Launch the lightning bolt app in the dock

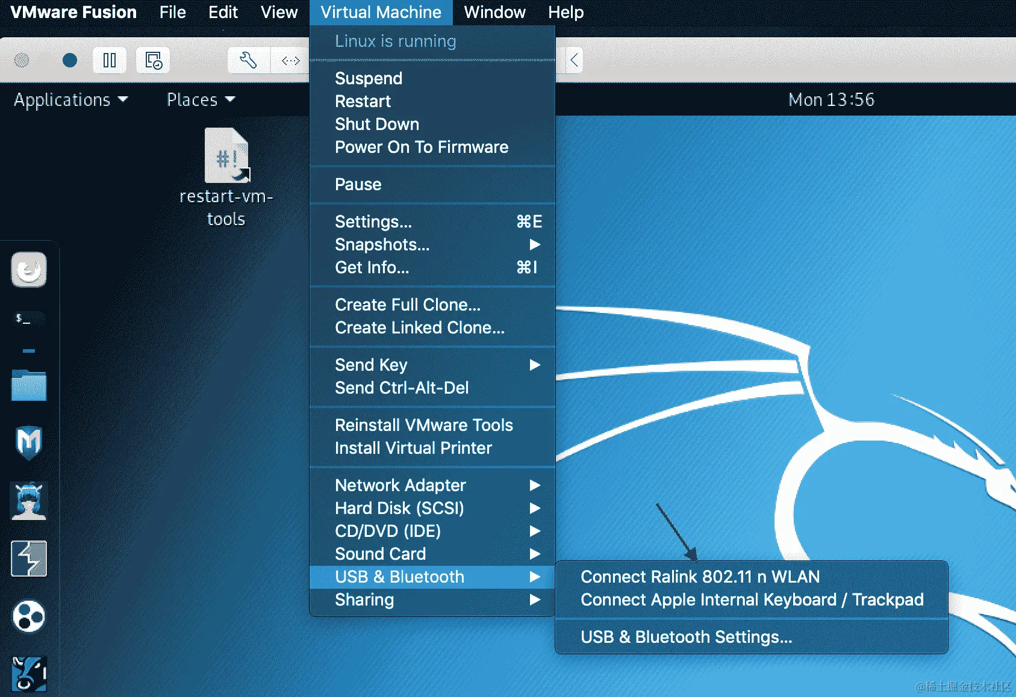[x=29, y=559]
